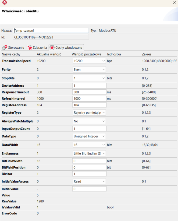Click the DeviceAddress initial value field
This screenshot has width=178, height=221.
(x=89, y=86)
